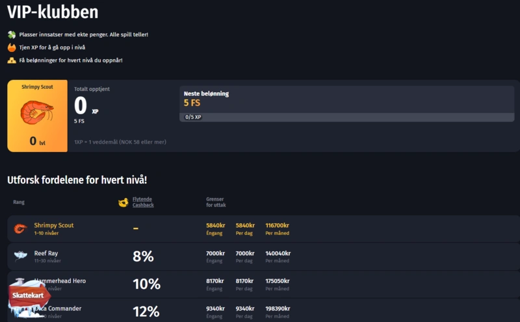Select the Reef Ray rank row
The width and height of the screenshot is (520, 322).
coord(260,256)
